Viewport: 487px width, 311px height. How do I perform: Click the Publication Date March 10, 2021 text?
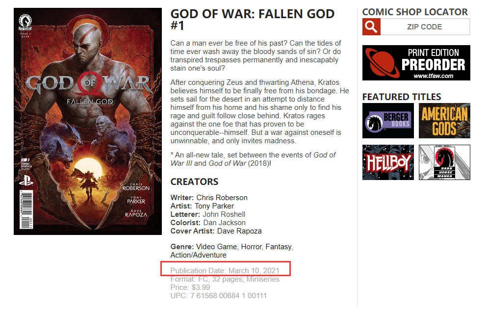(225, 271)
